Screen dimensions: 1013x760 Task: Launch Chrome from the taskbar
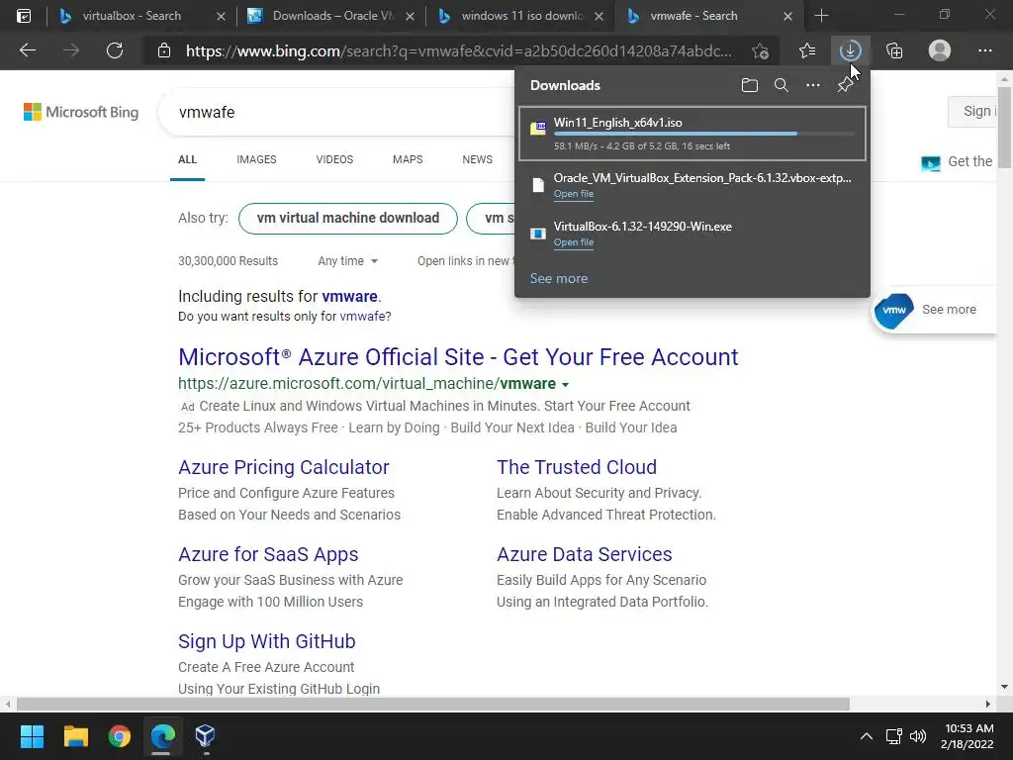tap(120, 736)
